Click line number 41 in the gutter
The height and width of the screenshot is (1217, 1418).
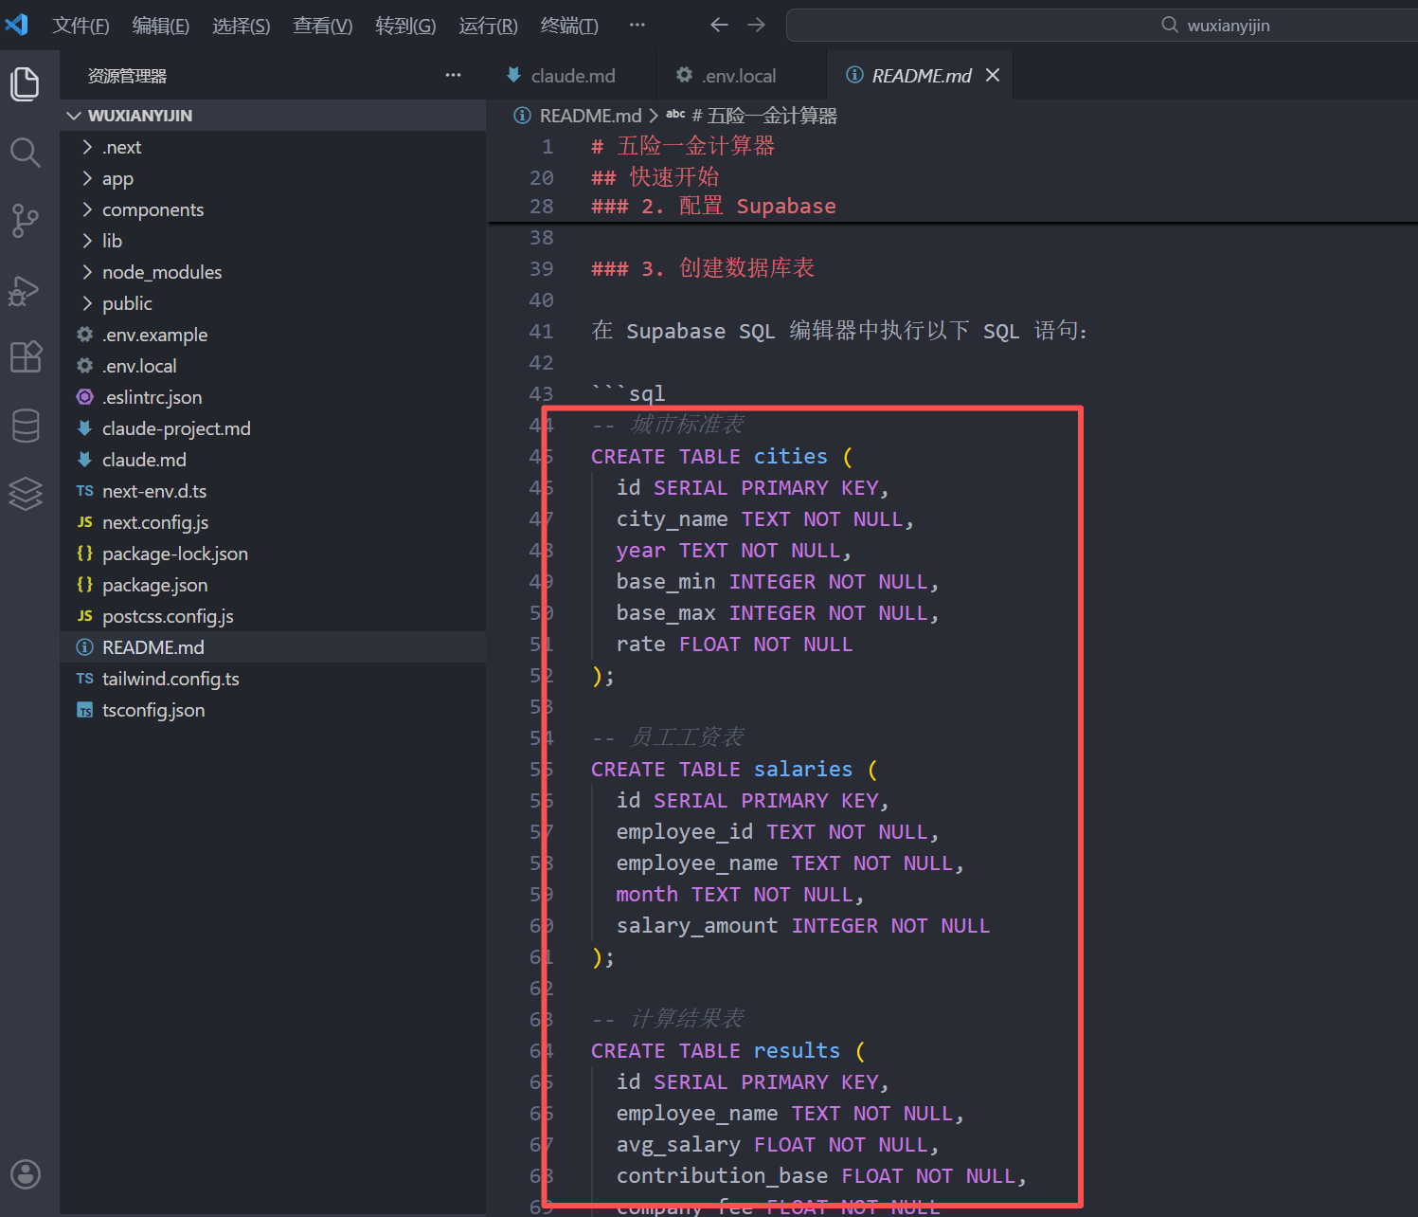[542, 332]
